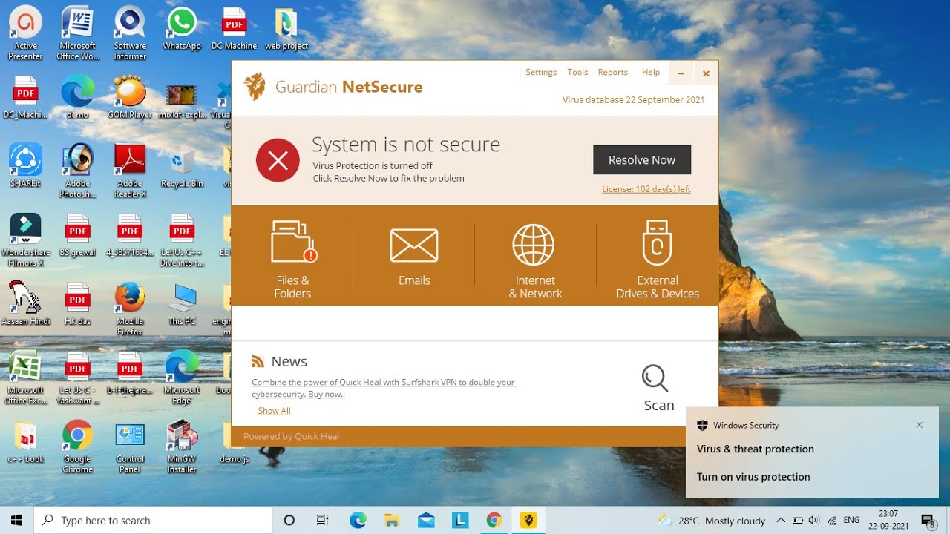
Task: Dismiss the Windows Security notification
Action: click(x=919, y=425)
